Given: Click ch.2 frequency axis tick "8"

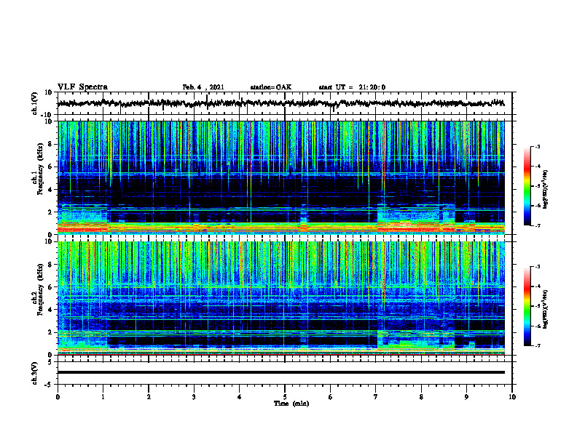Looking at the screenshot, I should [x=51, y=265].
